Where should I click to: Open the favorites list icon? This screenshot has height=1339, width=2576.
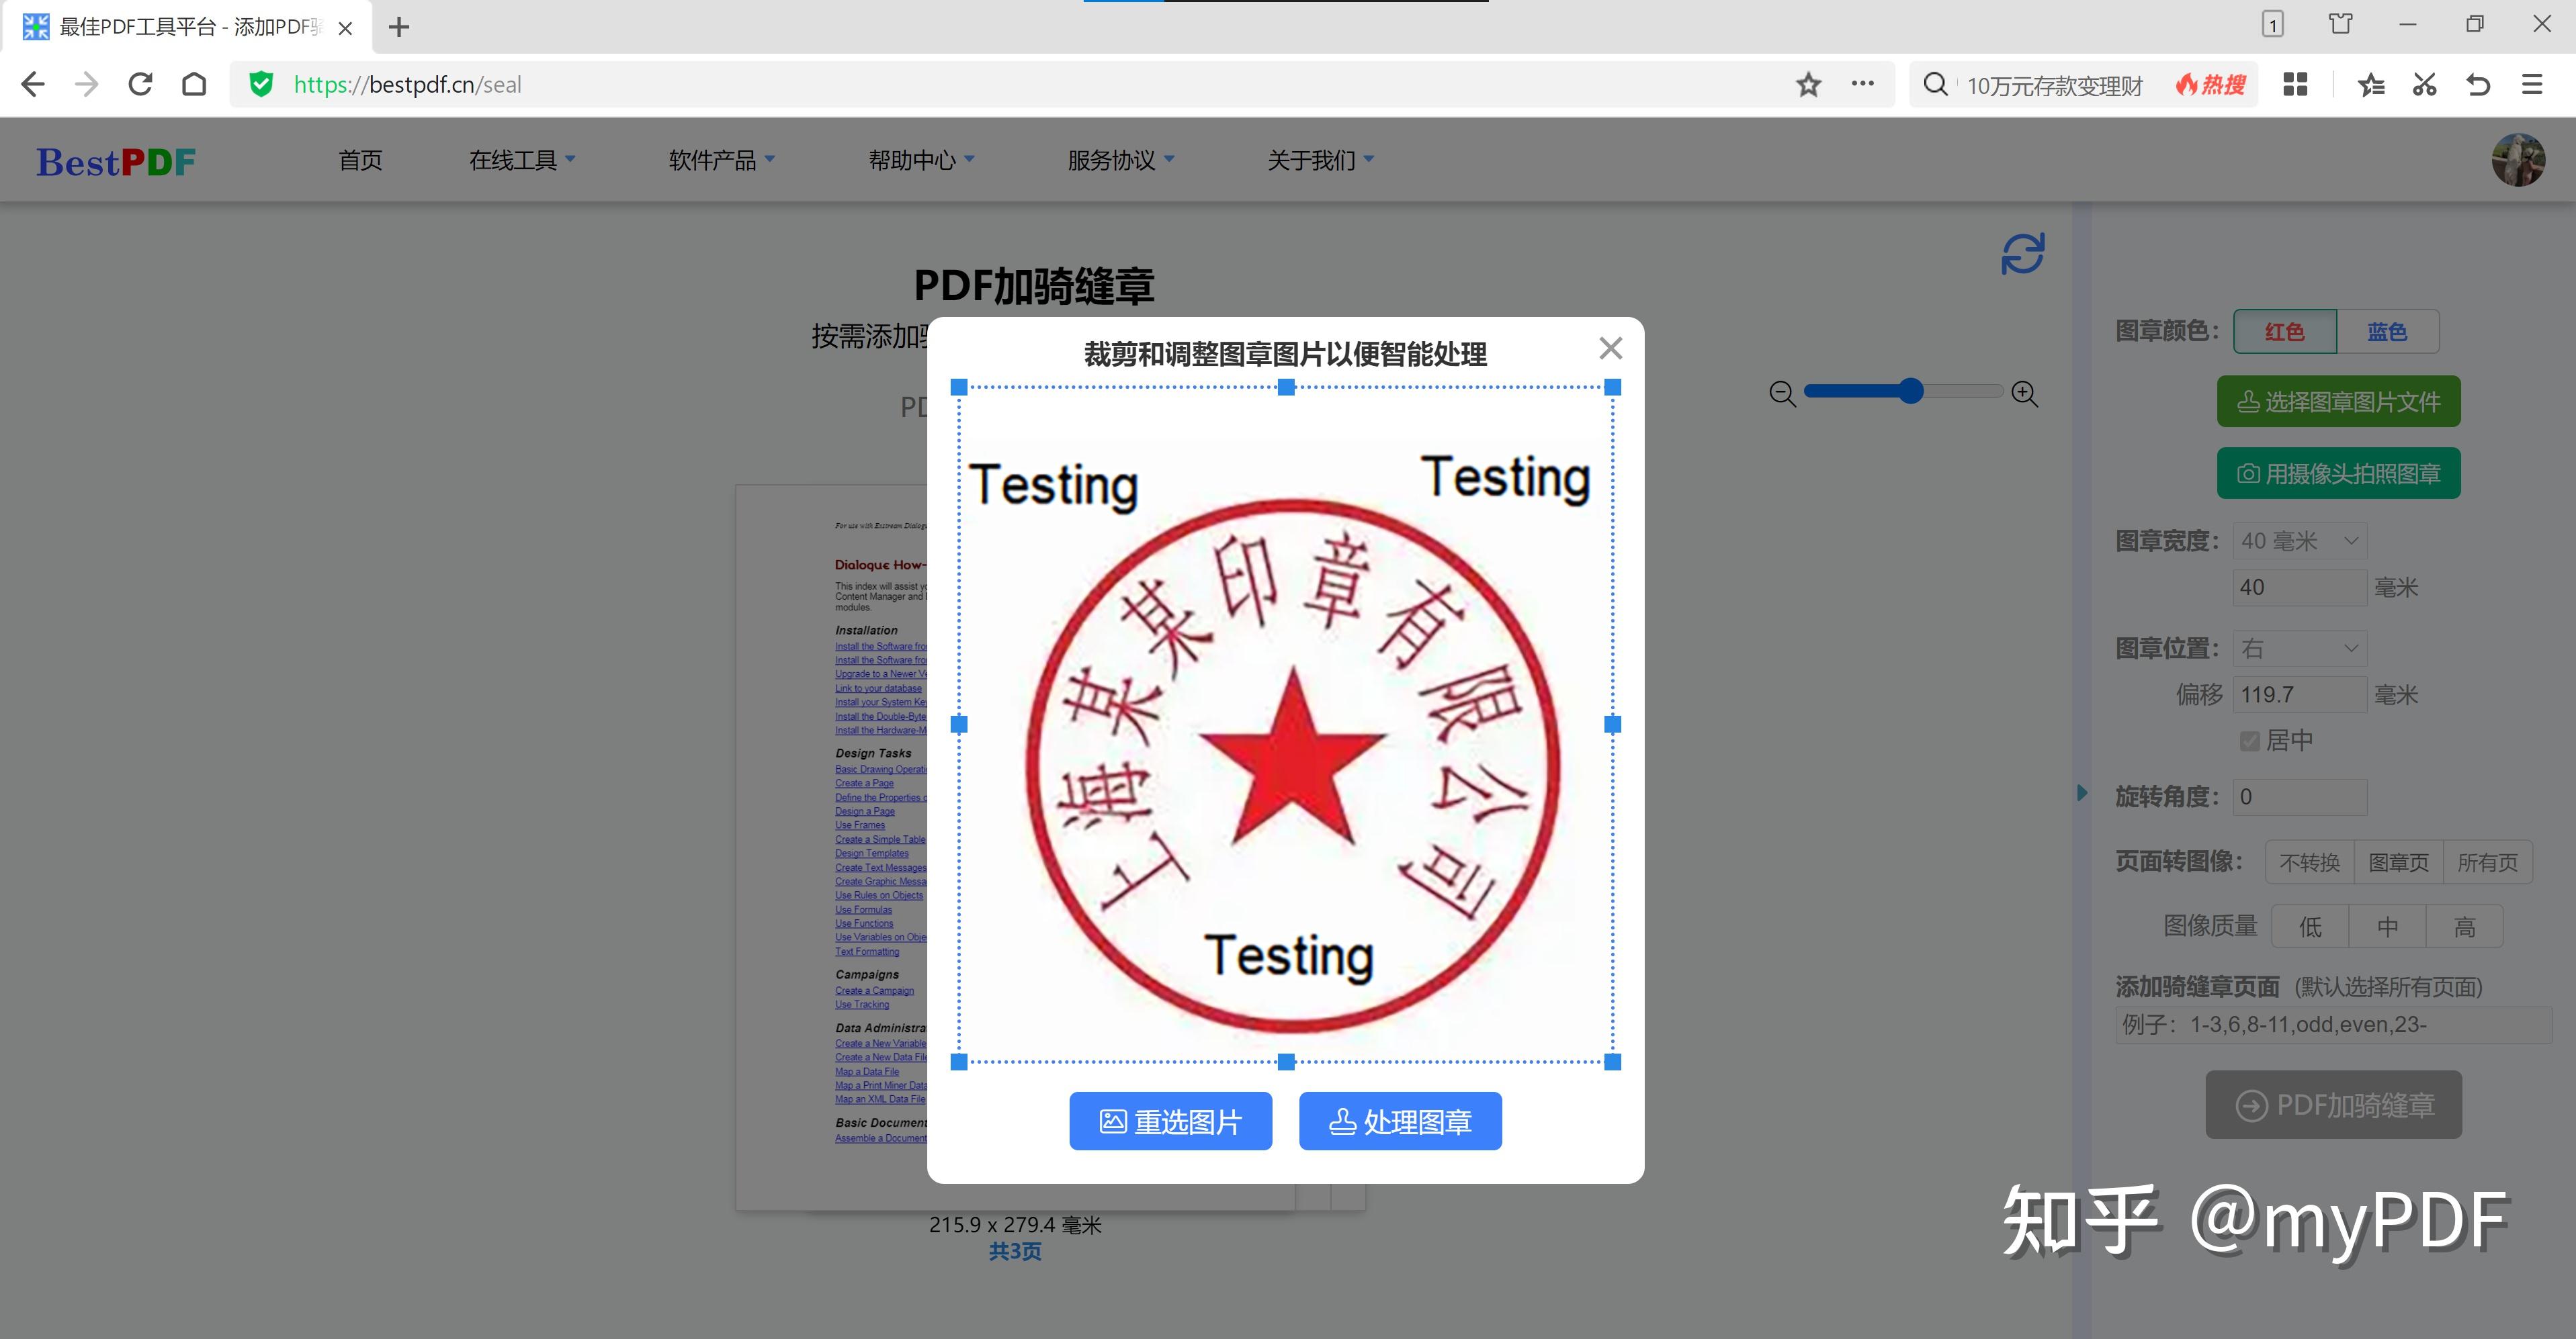coord(2371,84)
